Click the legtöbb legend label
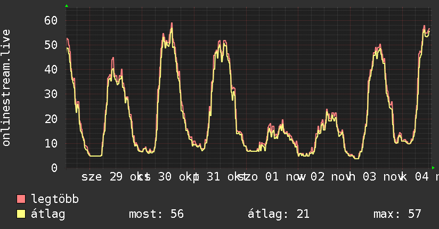This screenshot has height=229, width=439. [x=55, y=199]
